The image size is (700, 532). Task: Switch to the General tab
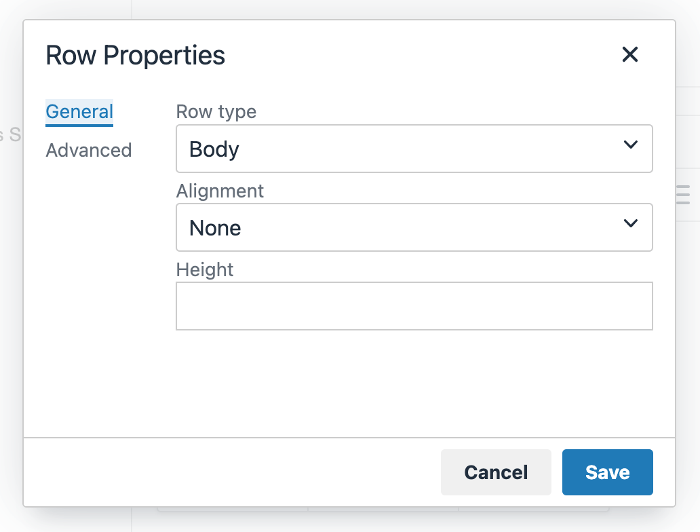(x=79, y=111)
